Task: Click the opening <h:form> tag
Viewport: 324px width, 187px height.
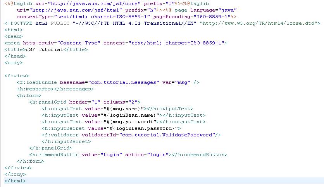Action: pos(29,96)
